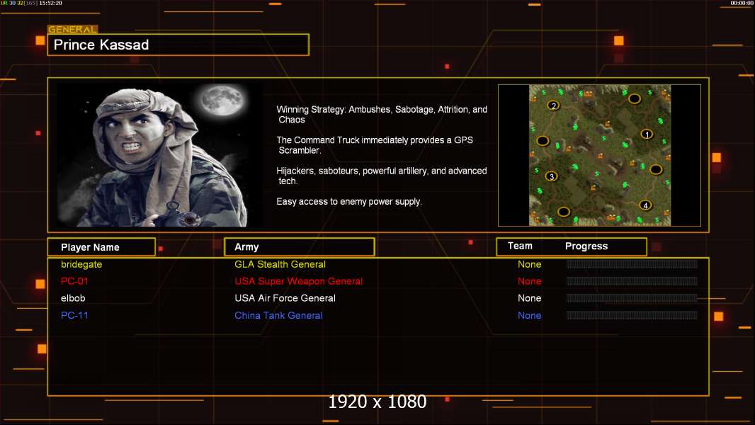755x425 pixels.
Task: Select start position marker 2 on the minimap
Action: 553,106
